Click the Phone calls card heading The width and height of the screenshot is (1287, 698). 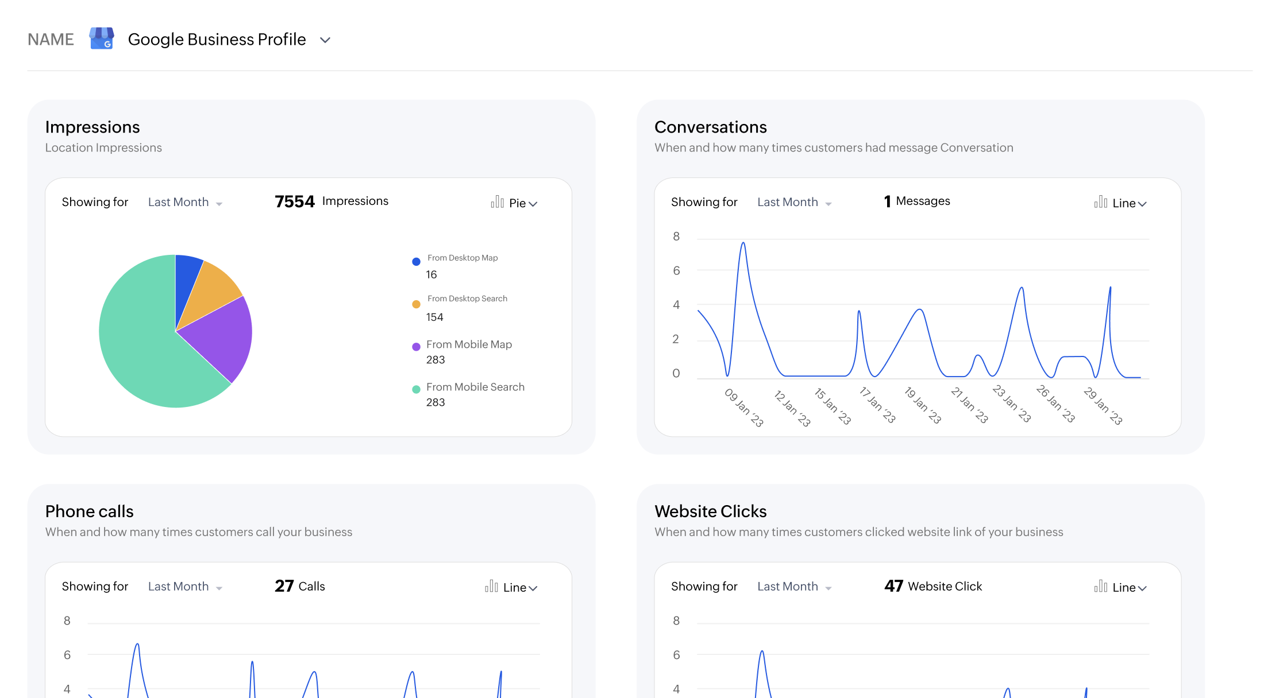click(89, 511)
